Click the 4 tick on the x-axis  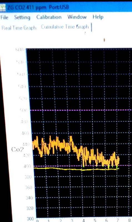[84, 220]
